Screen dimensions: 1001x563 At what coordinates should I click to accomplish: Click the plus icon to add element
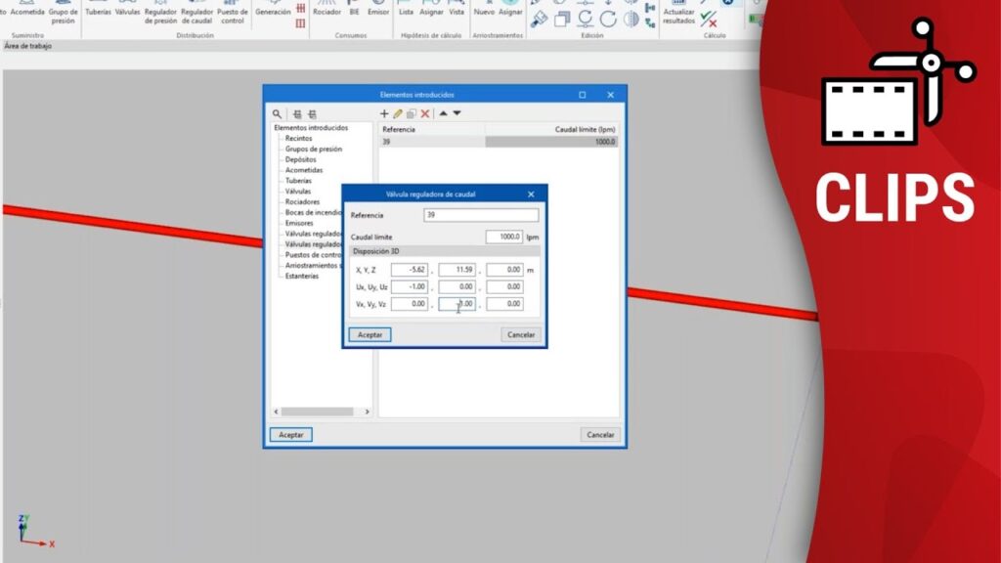(x=384, y=114)
